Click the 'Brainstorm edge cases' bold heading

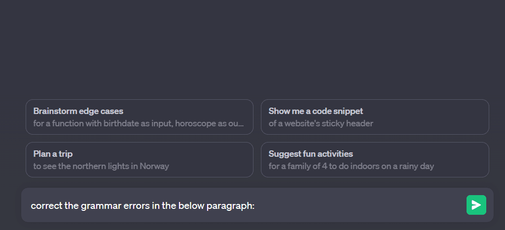pyautogui.click(x=78, y=111)
